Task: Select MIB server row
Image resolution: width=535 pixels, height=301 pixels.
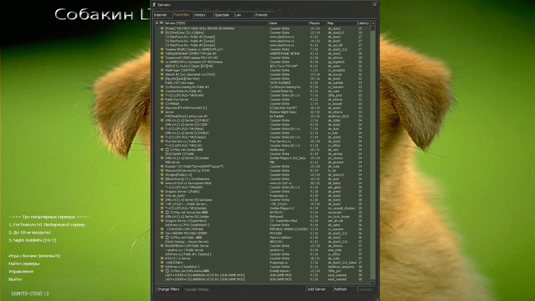Action: (262, 162)
